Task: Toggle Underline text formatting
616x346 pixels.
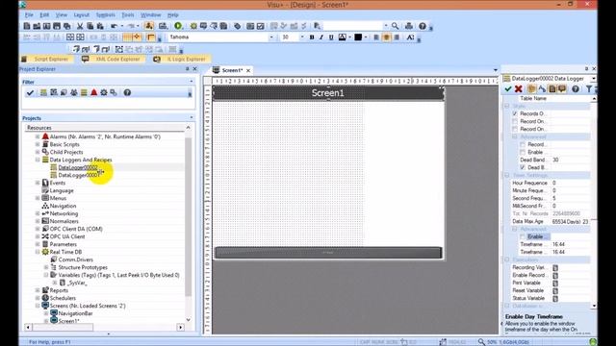Action: [x=331, y=37]
